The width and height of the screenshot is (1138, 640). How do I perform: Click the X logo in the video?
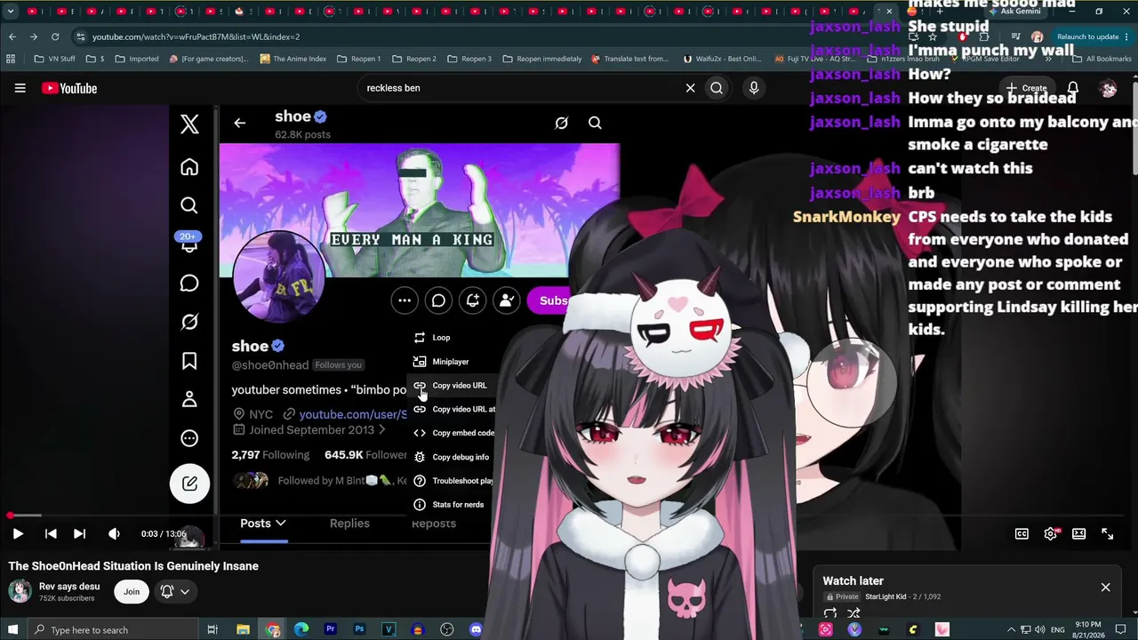189,124
